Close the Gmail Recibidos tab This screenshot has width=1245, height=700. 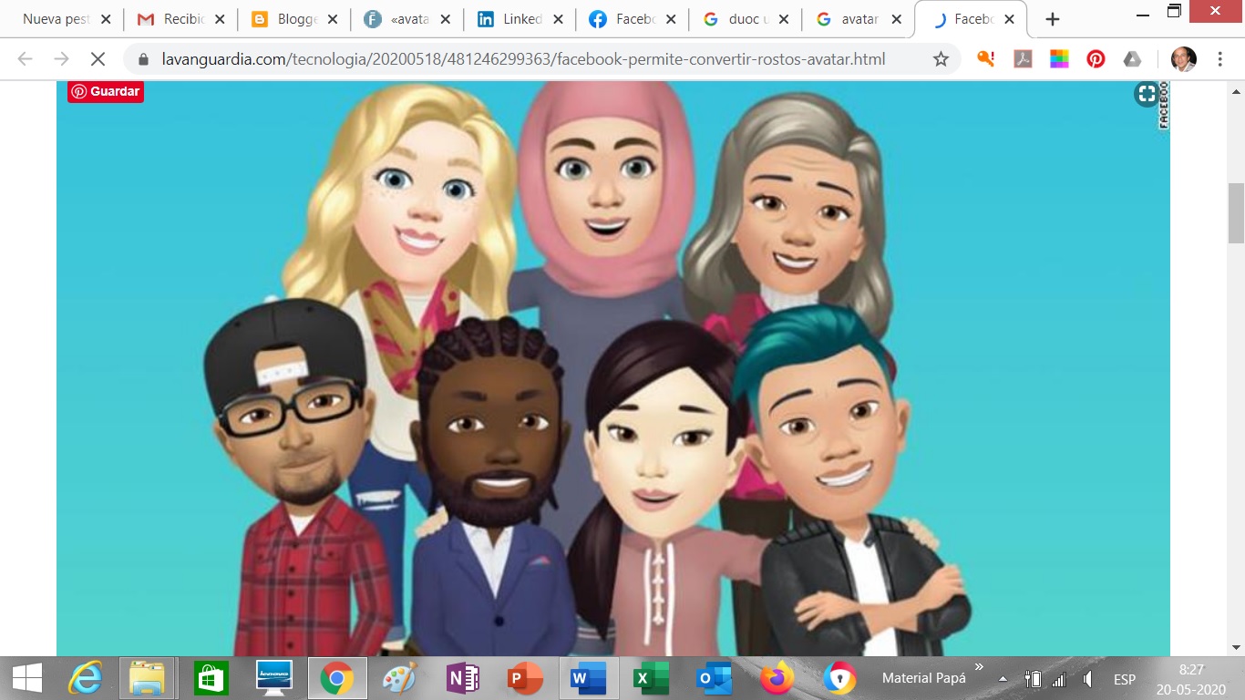pos(220,19)
